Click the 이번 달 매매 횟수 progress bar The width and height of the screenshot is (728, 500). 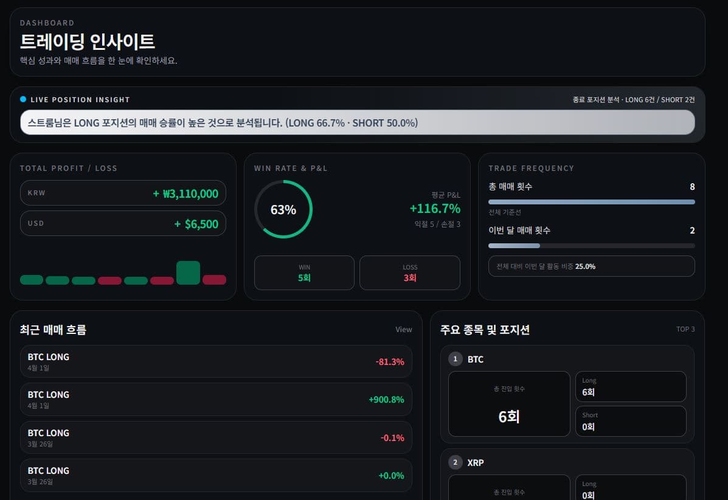point(591,245)
